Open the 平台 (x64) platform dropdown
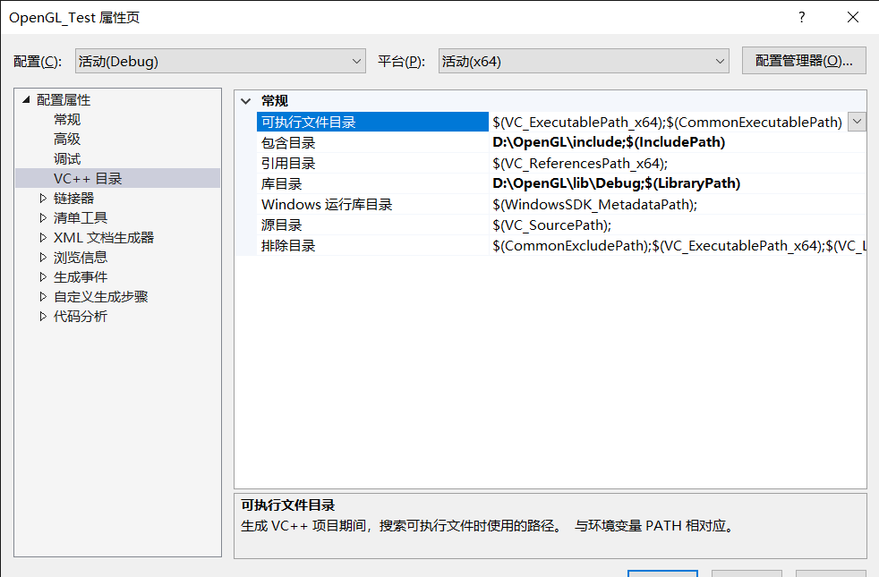Viewport: 879px width, 577px height. tap(721, 60)
